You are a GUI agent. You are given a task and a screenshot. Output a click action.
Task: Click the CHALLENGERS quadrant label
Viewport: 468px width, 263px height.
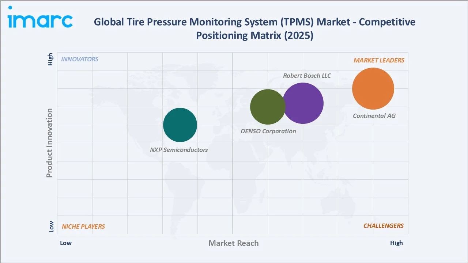pyautogui.click(x=384, y=226)
